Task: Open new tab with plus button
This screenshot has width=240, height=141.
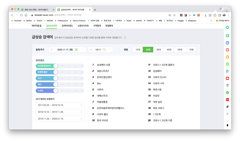Action: (95, 10)
